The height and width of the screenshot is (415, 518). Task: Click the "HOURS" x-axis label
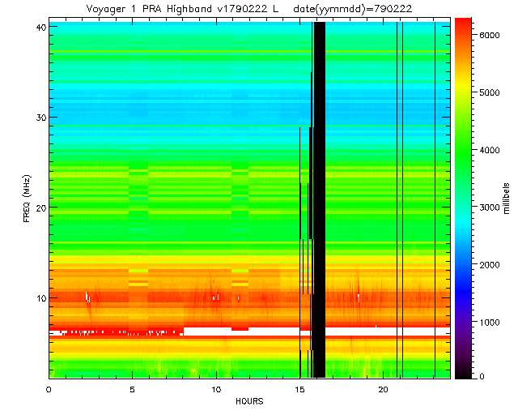pos(249,401)
